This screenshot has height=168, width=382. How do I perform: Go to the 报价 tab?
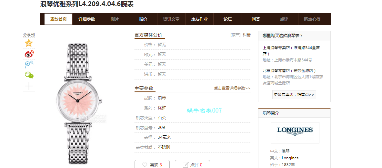coord(143,19)
